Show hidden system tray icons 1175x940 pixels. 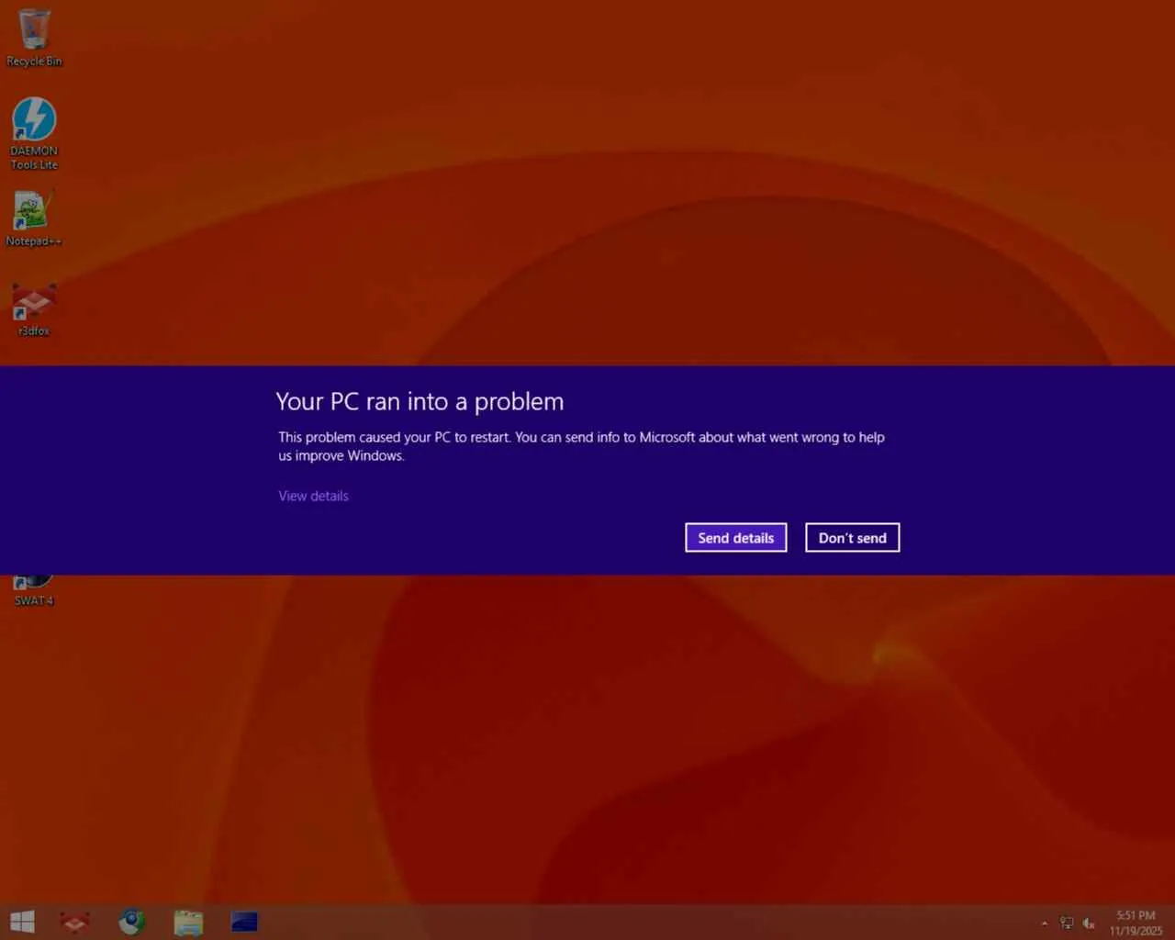pyautogui.click(x=1045, y=923)
